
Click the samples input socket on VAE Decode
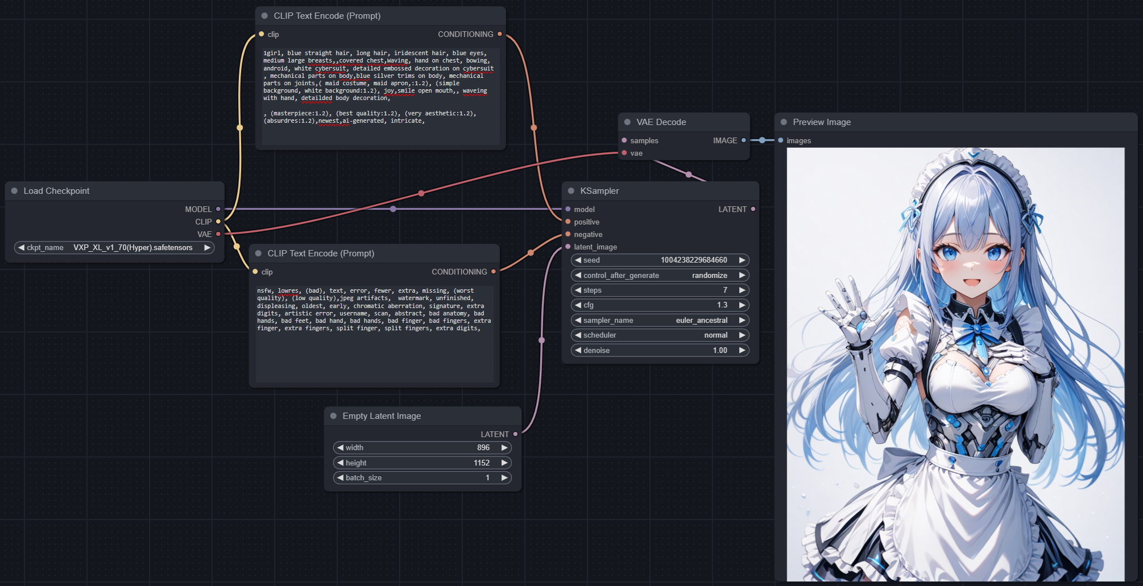pos(624,140)
